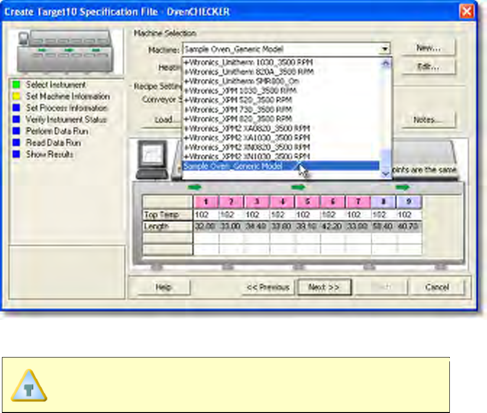This screenshot has height=413, width=487.
Task: Click the machine list scroll-up arrow
Action: (386, 64)
